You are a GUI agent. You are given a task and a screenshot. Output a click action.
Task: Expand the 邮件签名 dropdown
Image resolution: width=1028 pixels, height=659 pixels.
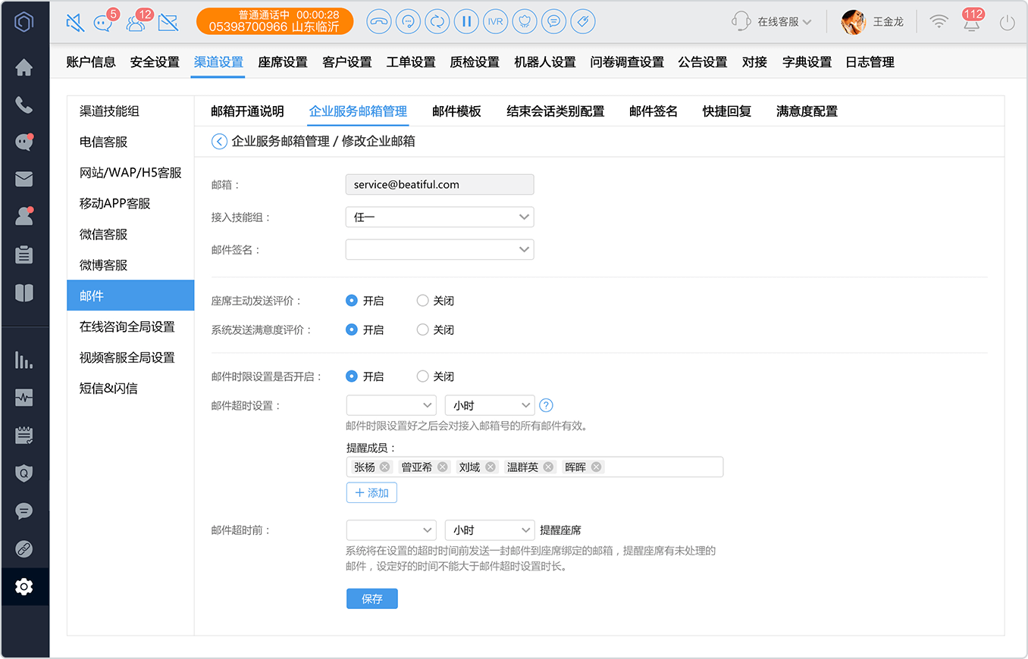point(440,249)
